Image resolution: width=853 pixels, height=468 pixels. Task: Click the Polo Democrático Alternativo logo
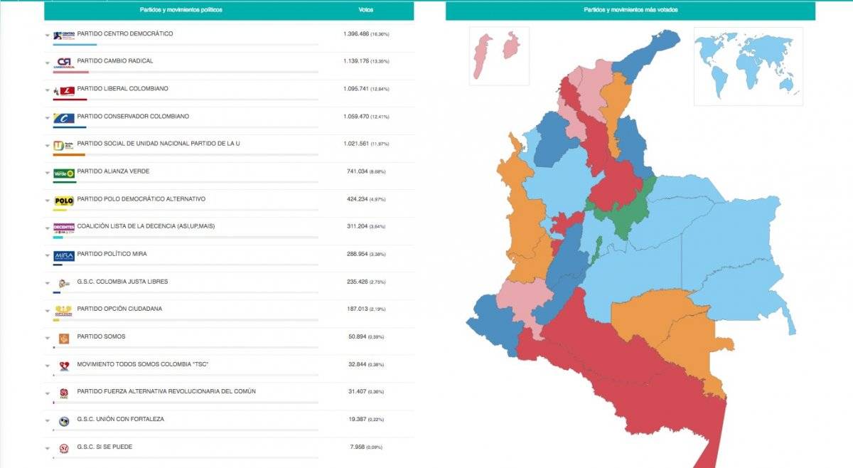click(x=64, y=200)
